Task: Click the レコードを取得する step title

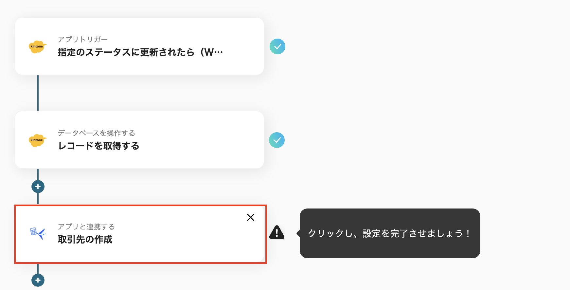Action: tap(98, 146)
